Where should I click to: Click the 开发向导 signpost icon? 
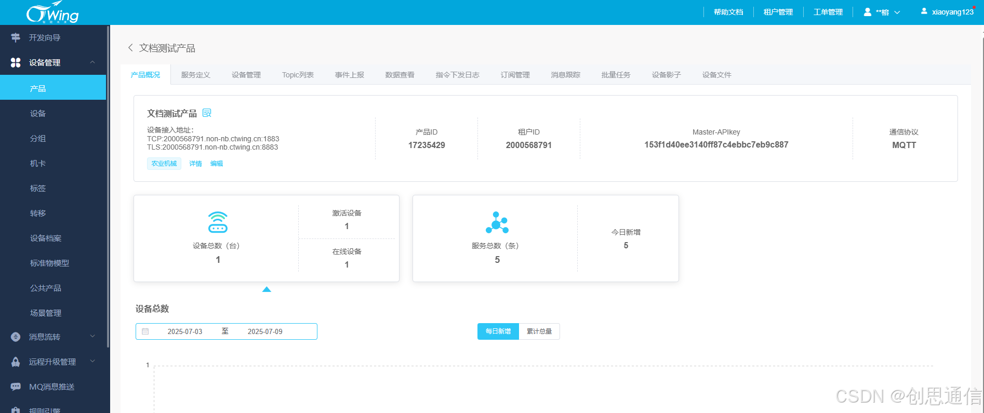pos(16,37)
